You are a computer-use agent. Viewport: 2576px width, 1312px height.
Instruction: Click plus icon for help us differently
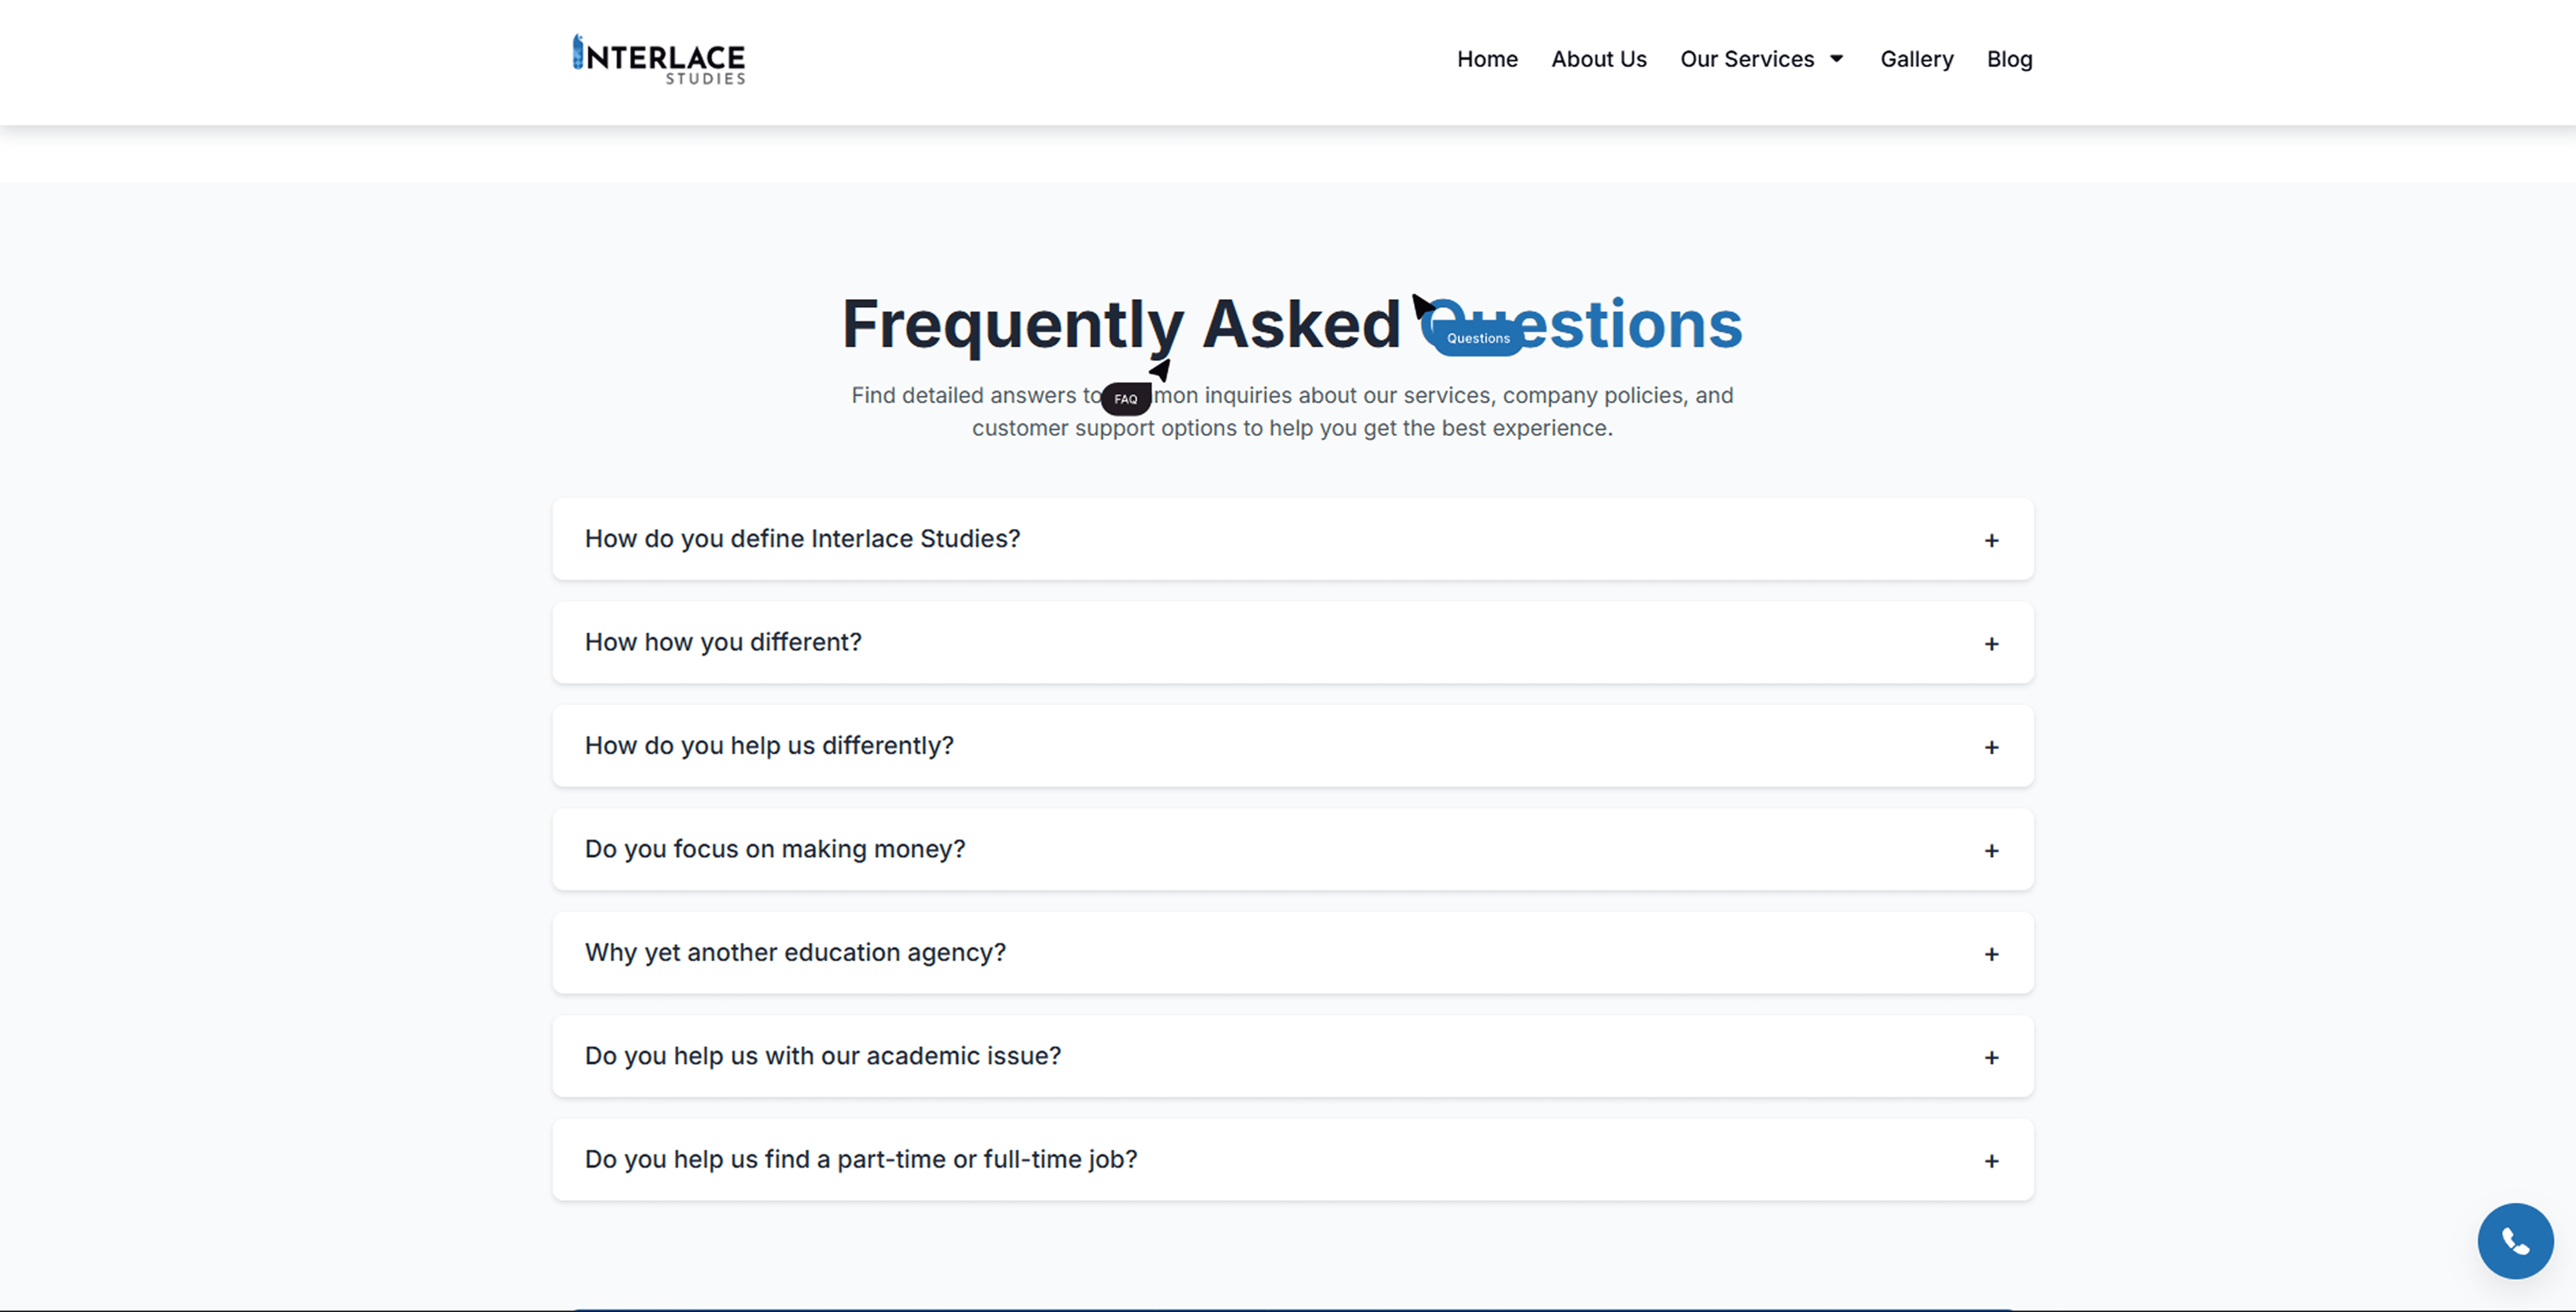point(1991,748)
